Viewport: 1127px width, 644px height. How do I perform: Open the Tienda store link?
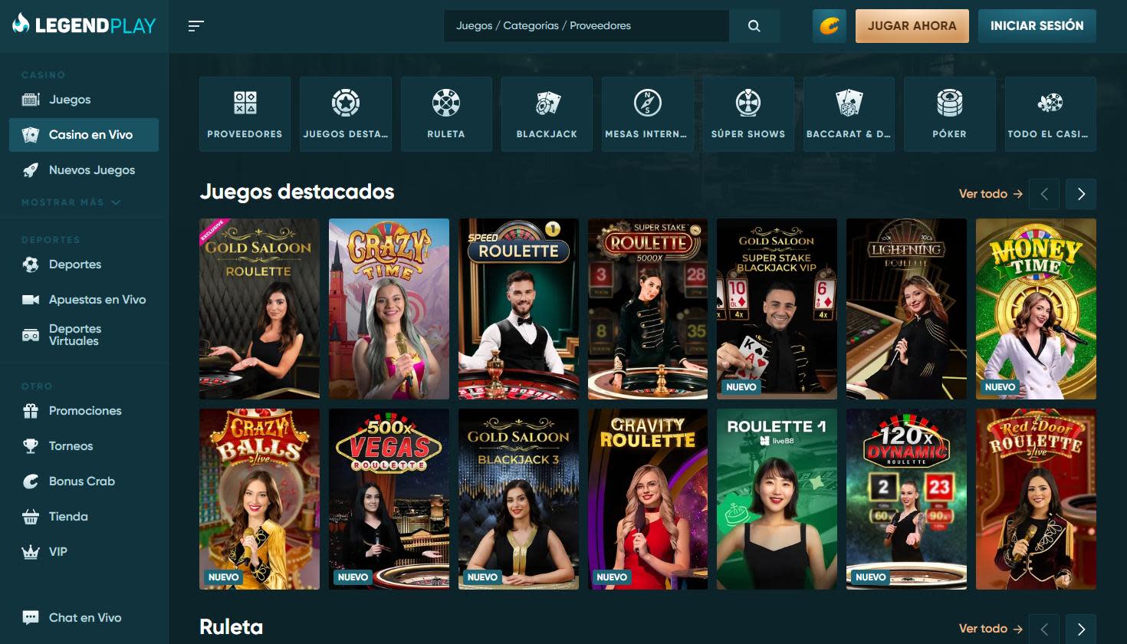[84, 517]
